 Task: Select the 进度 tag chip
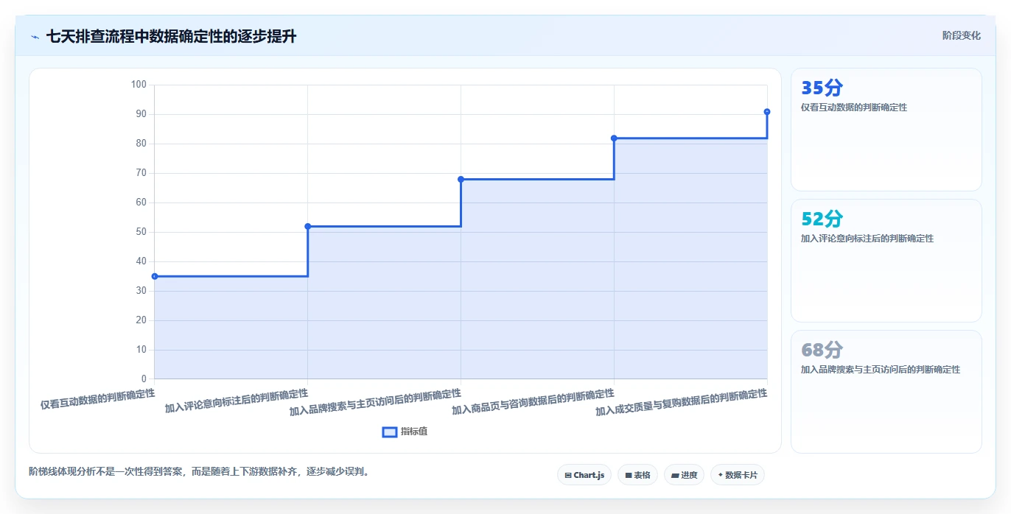pyautogui.click(x=684, y=475)
